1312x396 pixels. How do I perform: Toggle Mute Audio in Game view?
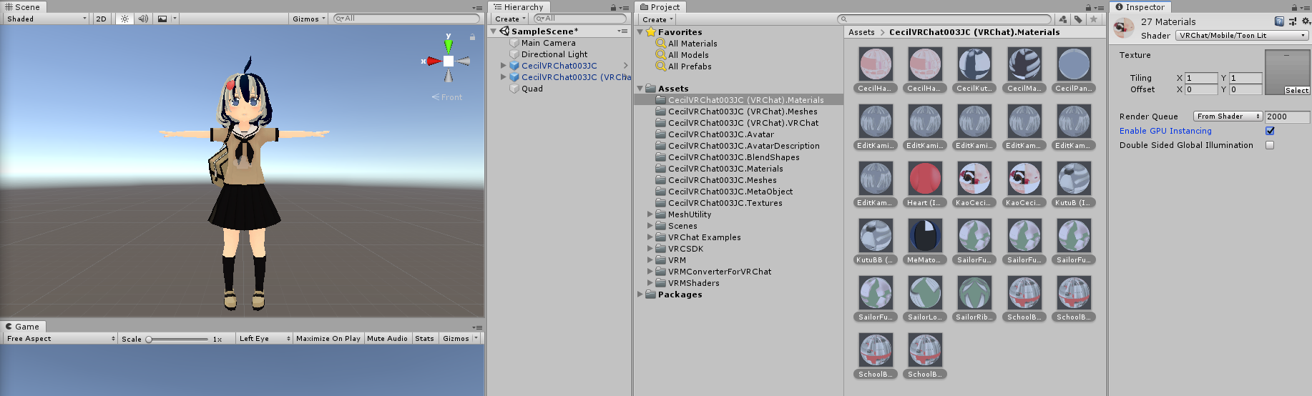(x=387, y=339)
